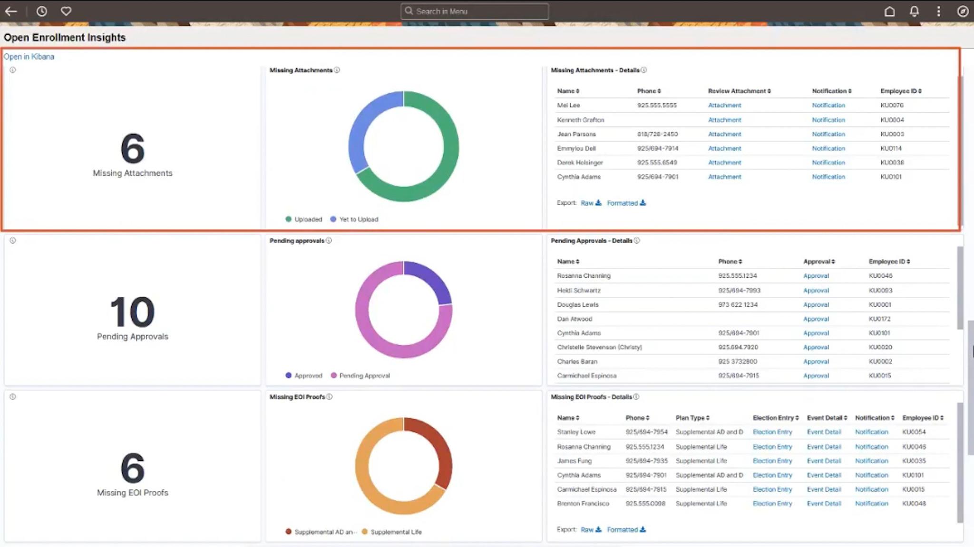The width and height of the screenshot is (974, 547).
Task: Open the NavBar compass icon
Action: tap(963, 11)
